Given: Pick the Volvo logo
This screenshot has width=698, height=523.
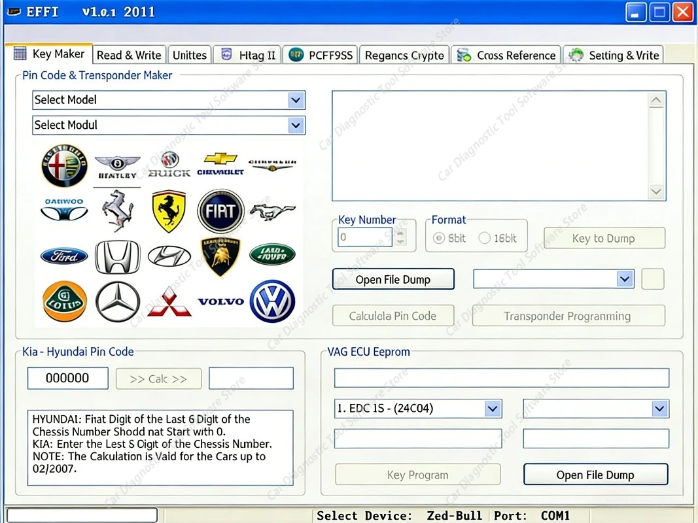Looking at the screenshot, I should coord(221,301).
